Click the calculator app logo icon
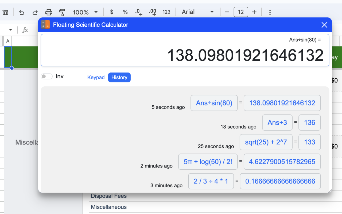 (45, 25)
